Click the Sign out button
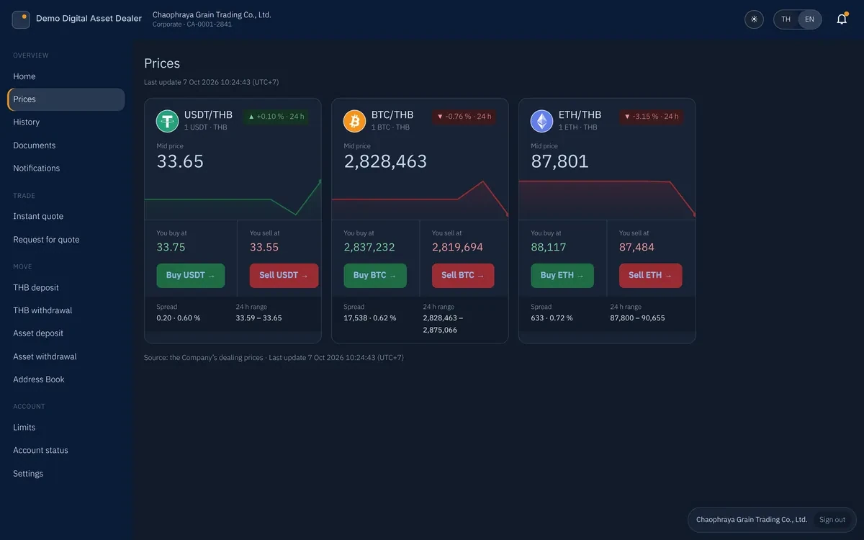 [x=832, y=520]
